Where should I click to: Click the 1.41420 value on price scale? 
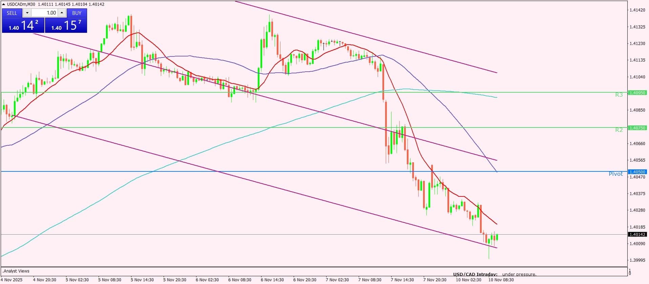637,10
